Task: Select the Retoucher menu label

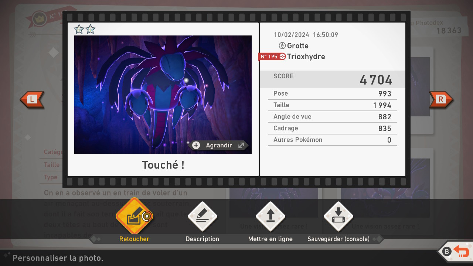Action: [134, 239]
